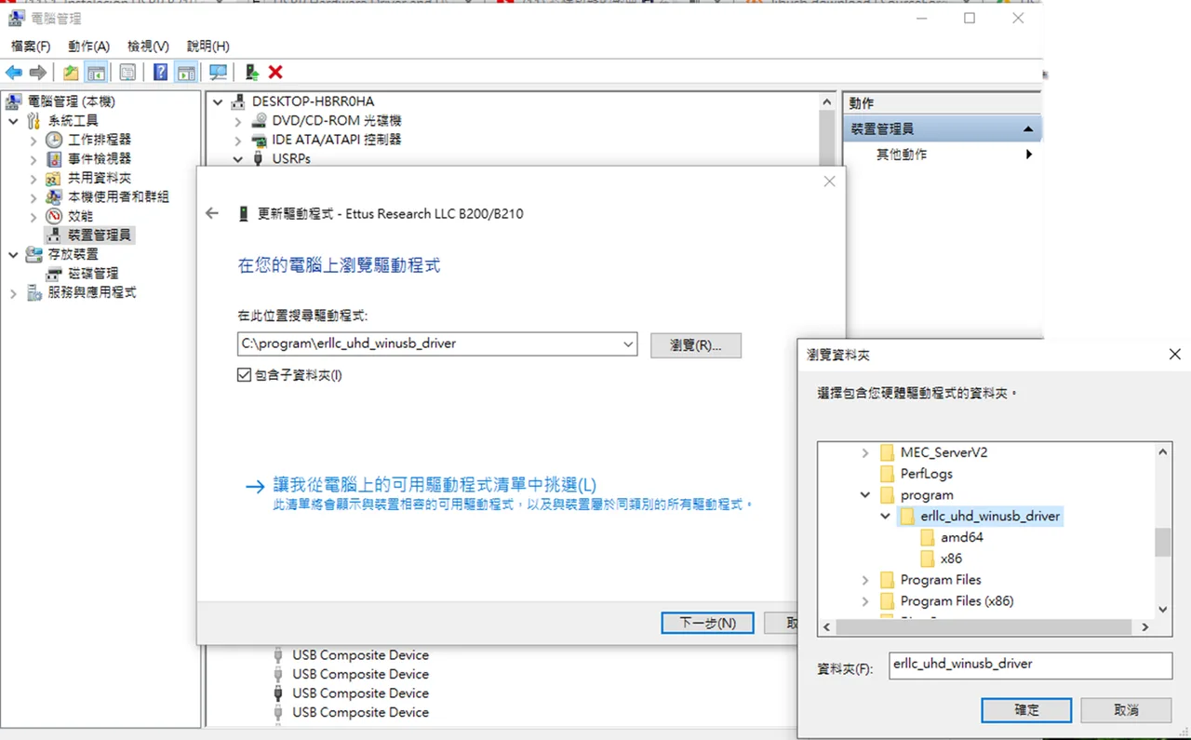The width and height of the screenshot is (1191, 740).
Task: Collapse the 存放裝置 tree node
Action: pos(14,254)
